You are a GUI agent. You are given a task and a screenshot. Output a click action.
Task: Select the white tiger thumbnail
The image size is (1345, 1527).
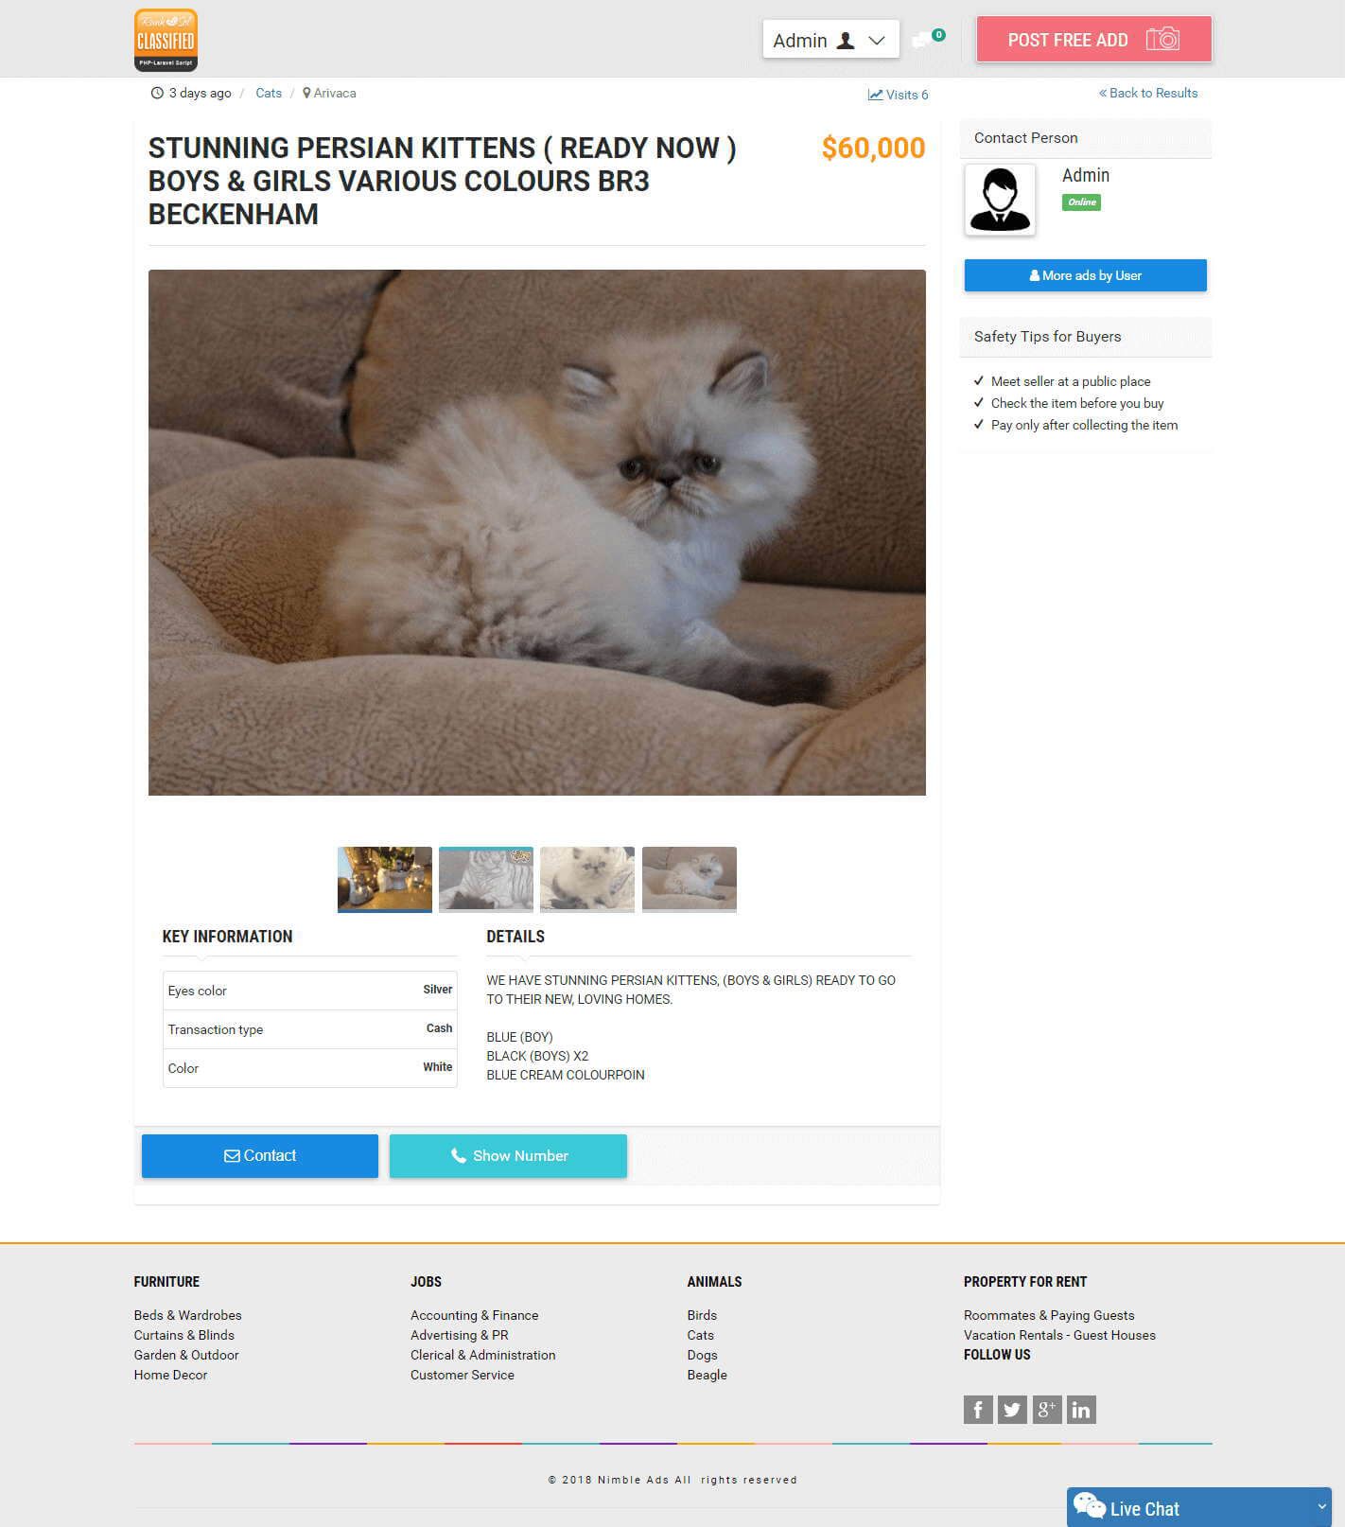click(486, 879)
